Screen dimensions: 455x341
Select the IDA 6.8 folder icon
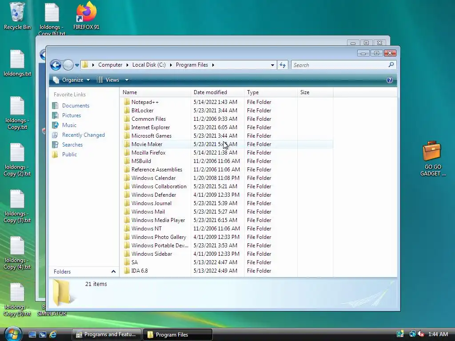127,270
